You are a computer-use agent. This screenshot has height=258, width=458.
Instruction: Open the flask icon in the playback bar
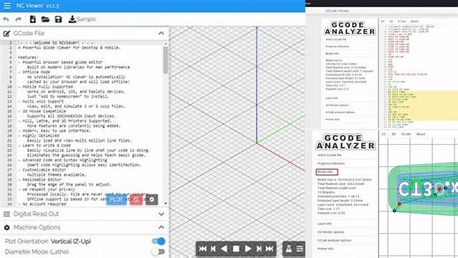click(x=289, y=249)
